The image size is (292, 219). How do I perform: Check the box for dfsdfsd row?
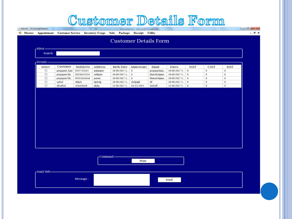(46, 86)
